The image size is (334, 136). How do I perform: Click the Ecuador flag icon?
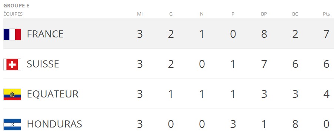pyautogui.click(x=12, y=94)
